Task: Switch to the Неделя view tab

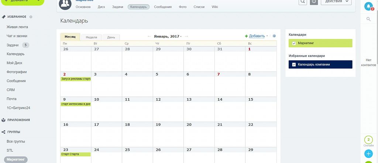Action: tap(91, 37)
